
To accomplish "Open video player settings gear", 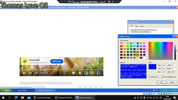I will (80, 73).
